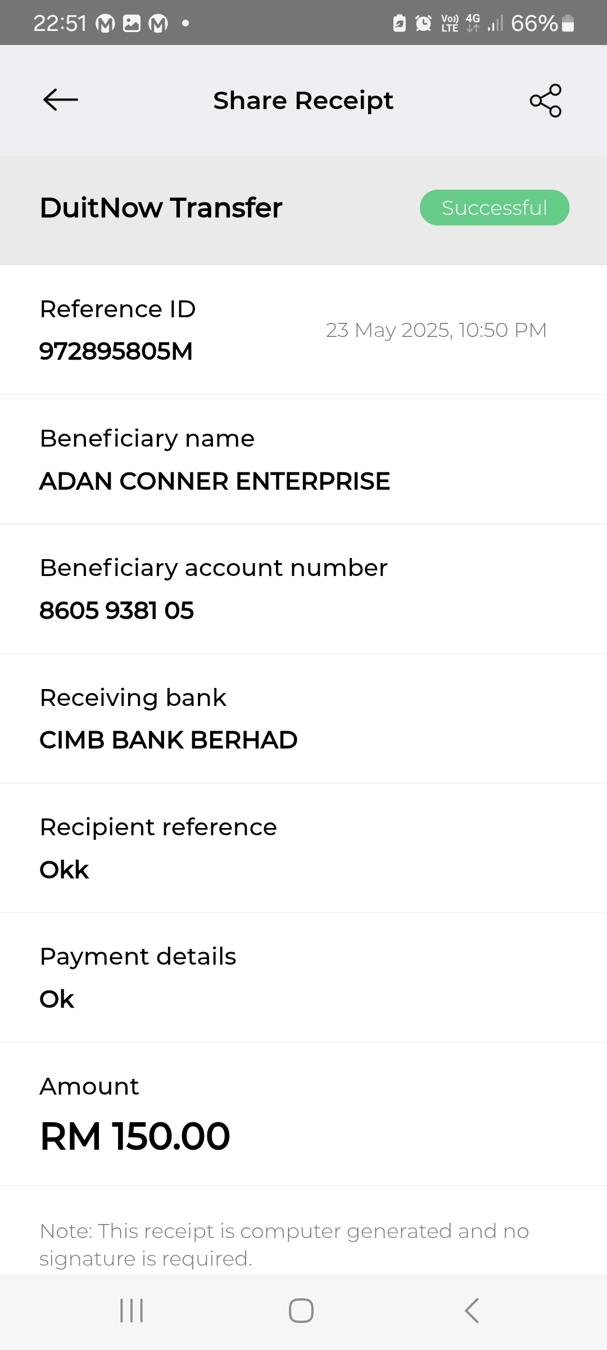Tap the clock time in status bar
This screenshot has width=607, height=1350.
60,23
